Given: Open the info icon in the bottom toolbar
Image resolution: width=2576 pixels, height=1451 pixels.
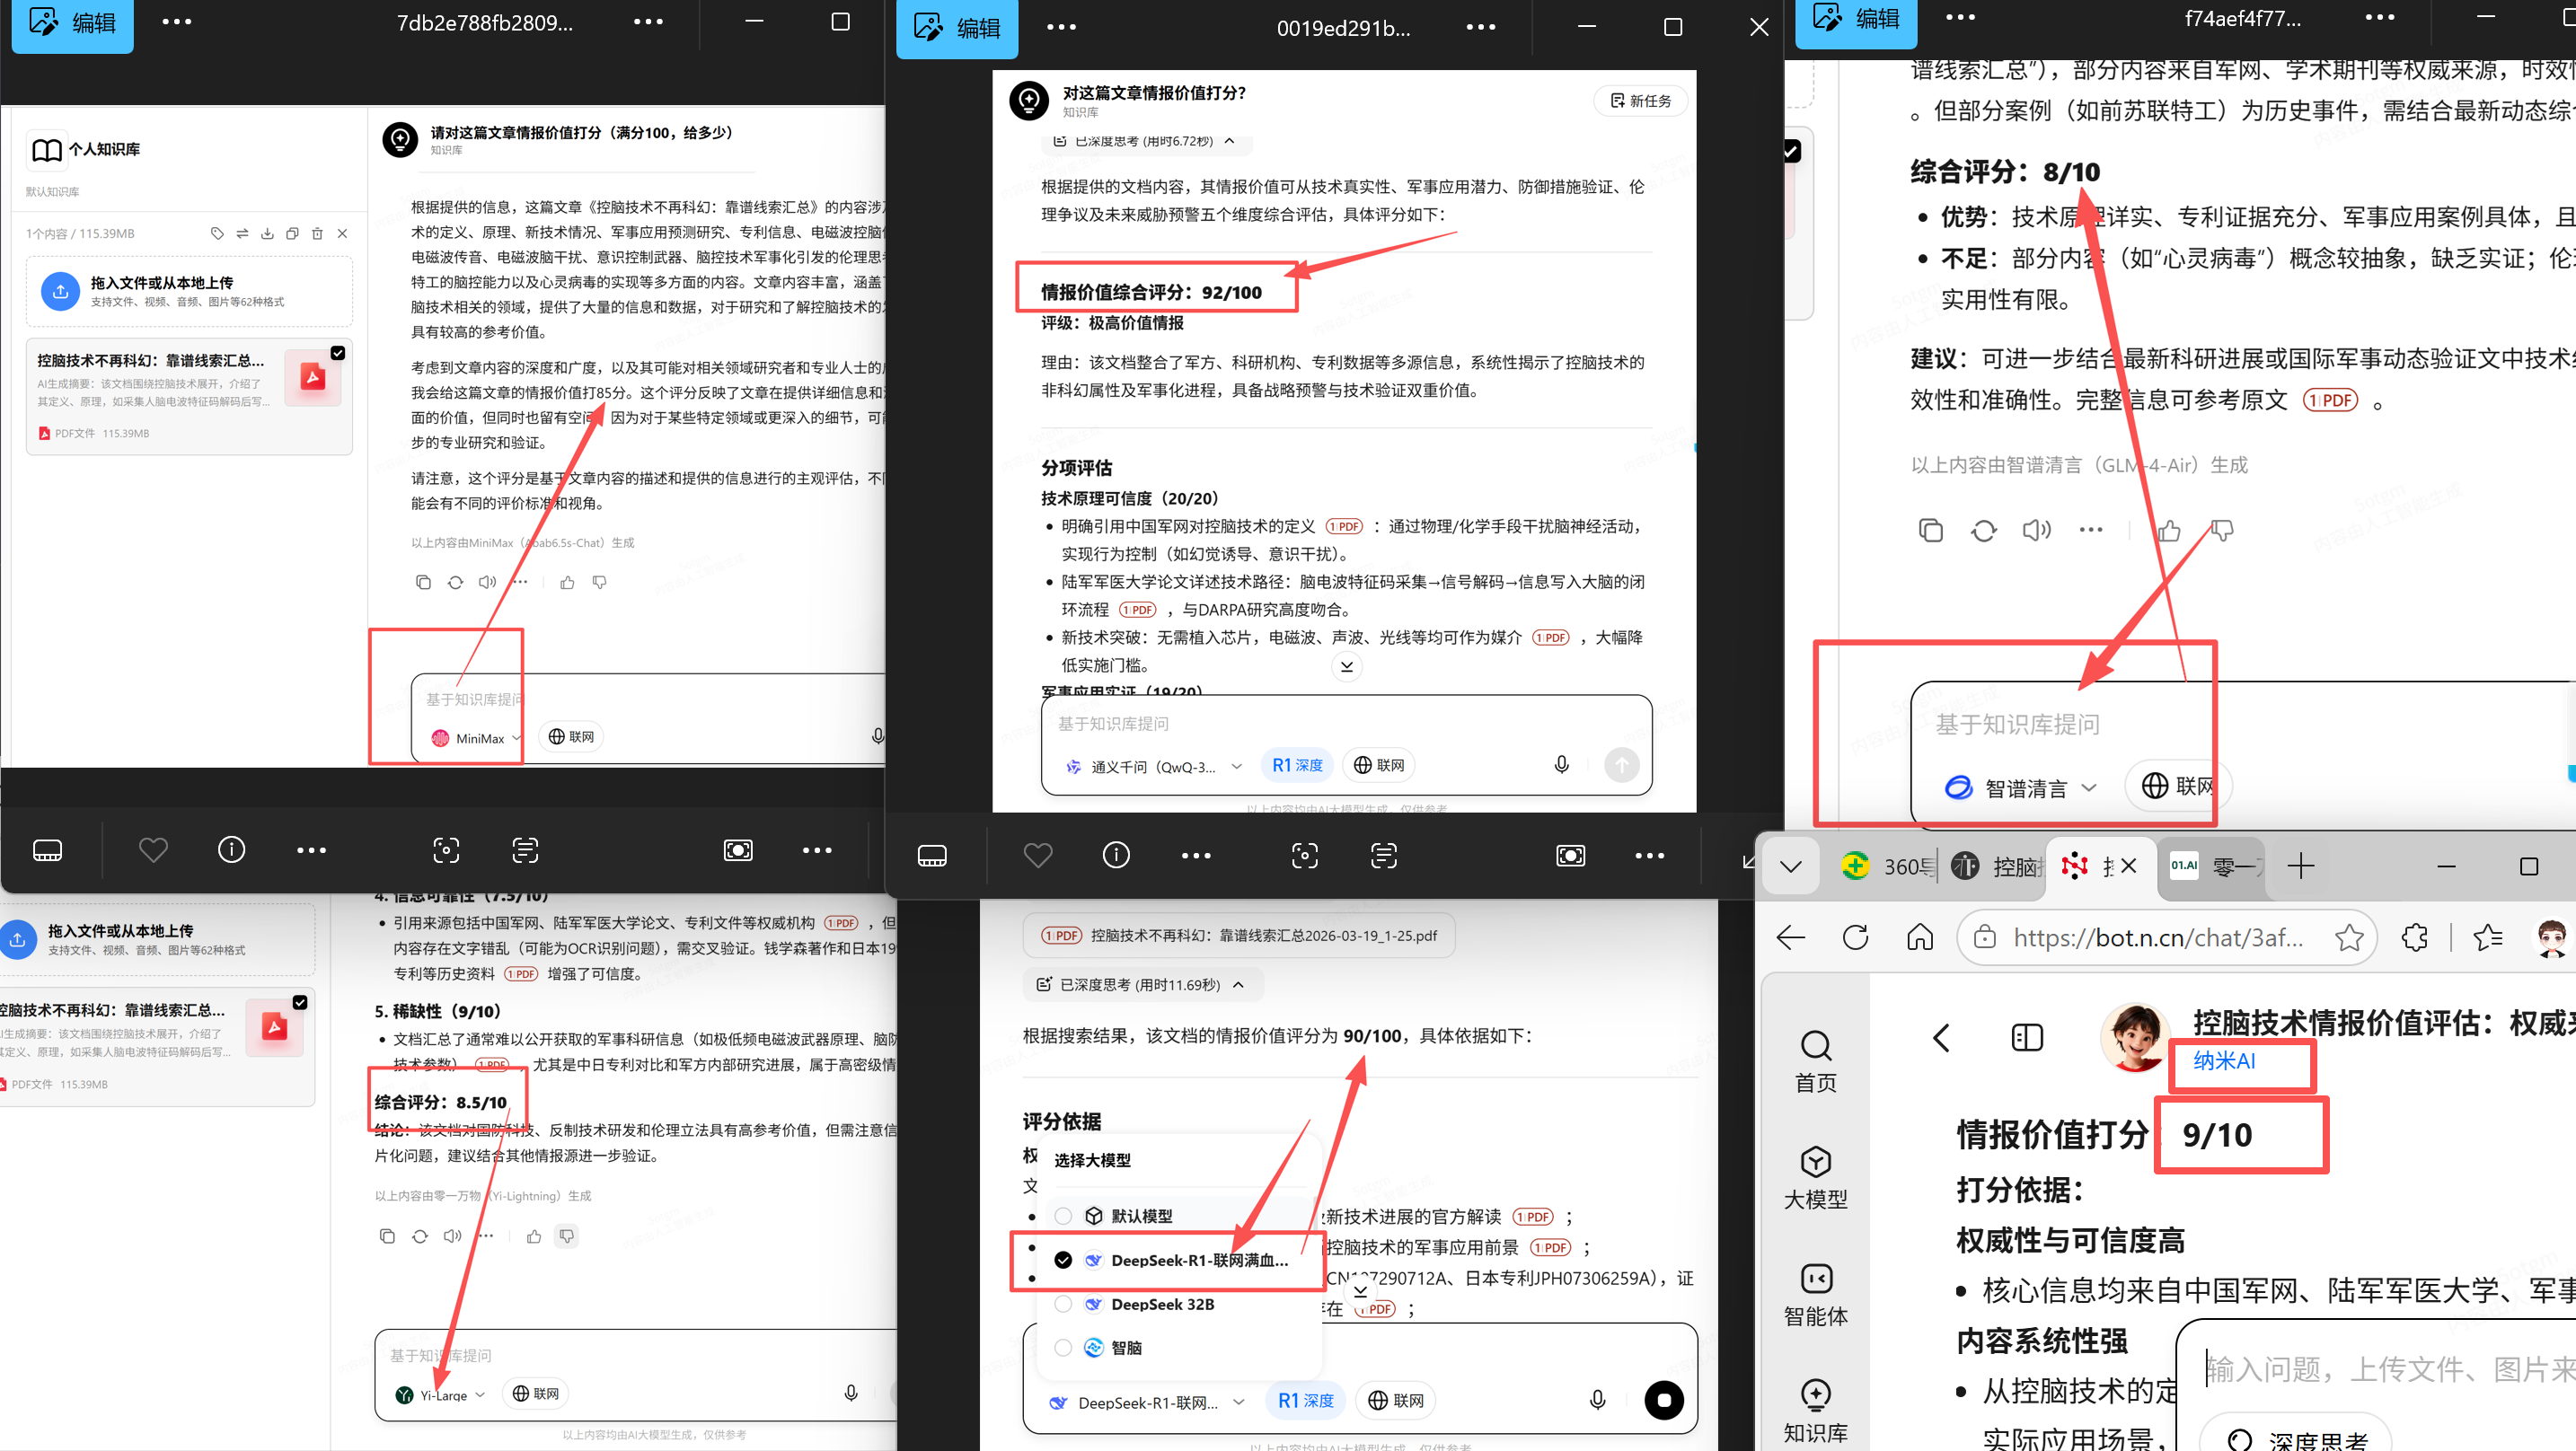Looking at the screenshot, I should [231, 849].
